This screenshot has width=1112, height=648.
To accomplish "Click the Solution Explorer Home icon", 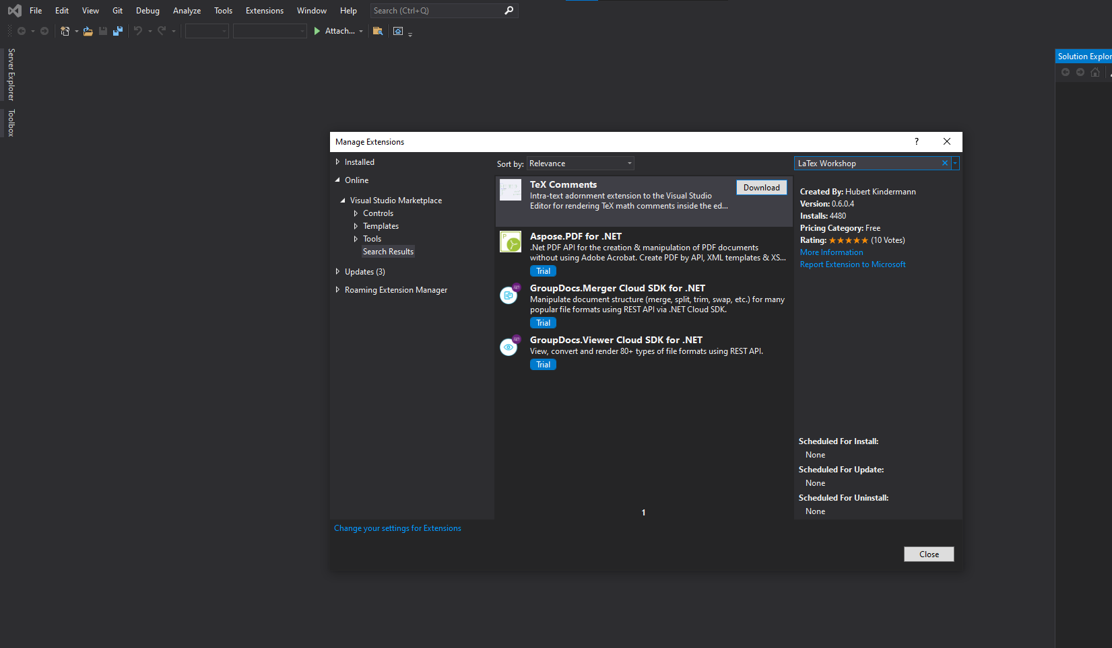I will pos(1095,72).
